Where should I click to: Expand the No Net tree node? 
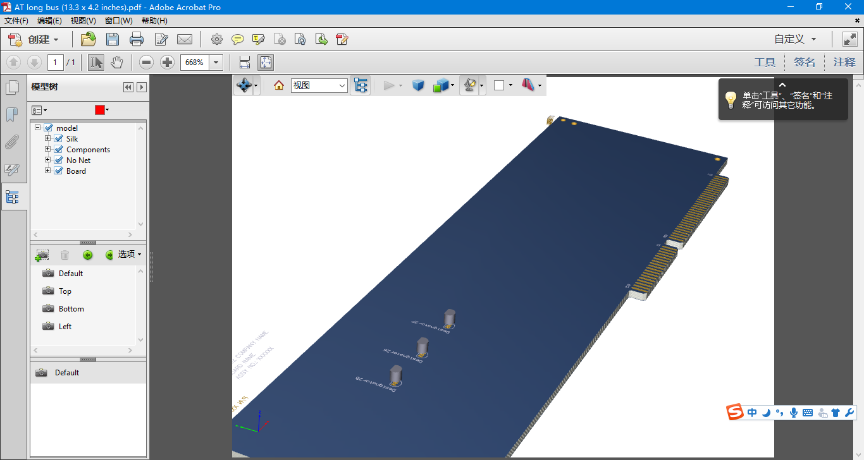pyautogui.click(x=47, y=160)
